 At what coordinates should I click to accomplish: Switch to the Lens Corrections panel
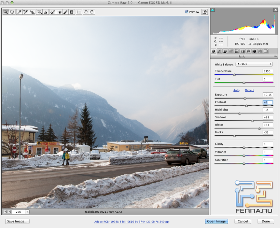click(242, 51)
